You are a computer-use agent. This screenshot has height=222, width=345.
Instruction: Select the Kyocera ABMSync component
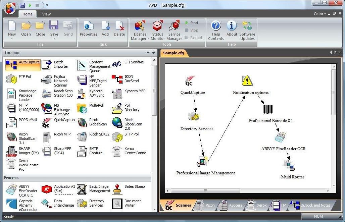tap(91, 93)
